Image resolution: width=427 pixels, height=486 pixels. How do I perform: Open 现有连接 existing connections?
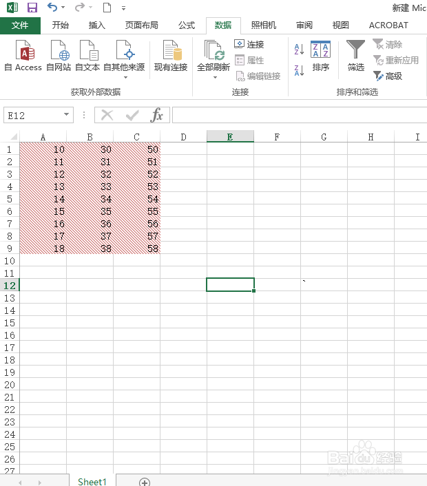pyautogui.click(x=171, y=56)
